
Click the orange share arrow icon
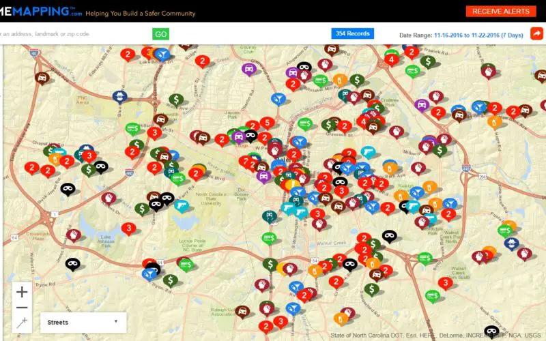[x=536, y=33]
